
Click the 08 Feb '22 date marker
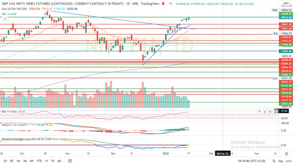tap(223, 154)
